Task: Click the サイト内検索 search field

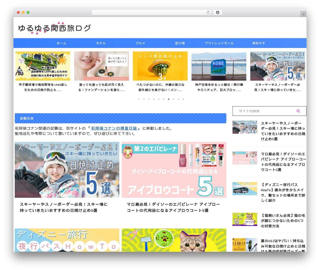Action: coord(269,111)
